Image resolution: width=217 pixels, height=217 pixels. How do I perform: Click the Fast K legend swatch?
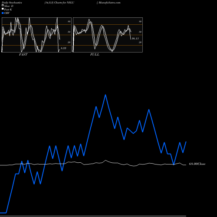[3, 9]
